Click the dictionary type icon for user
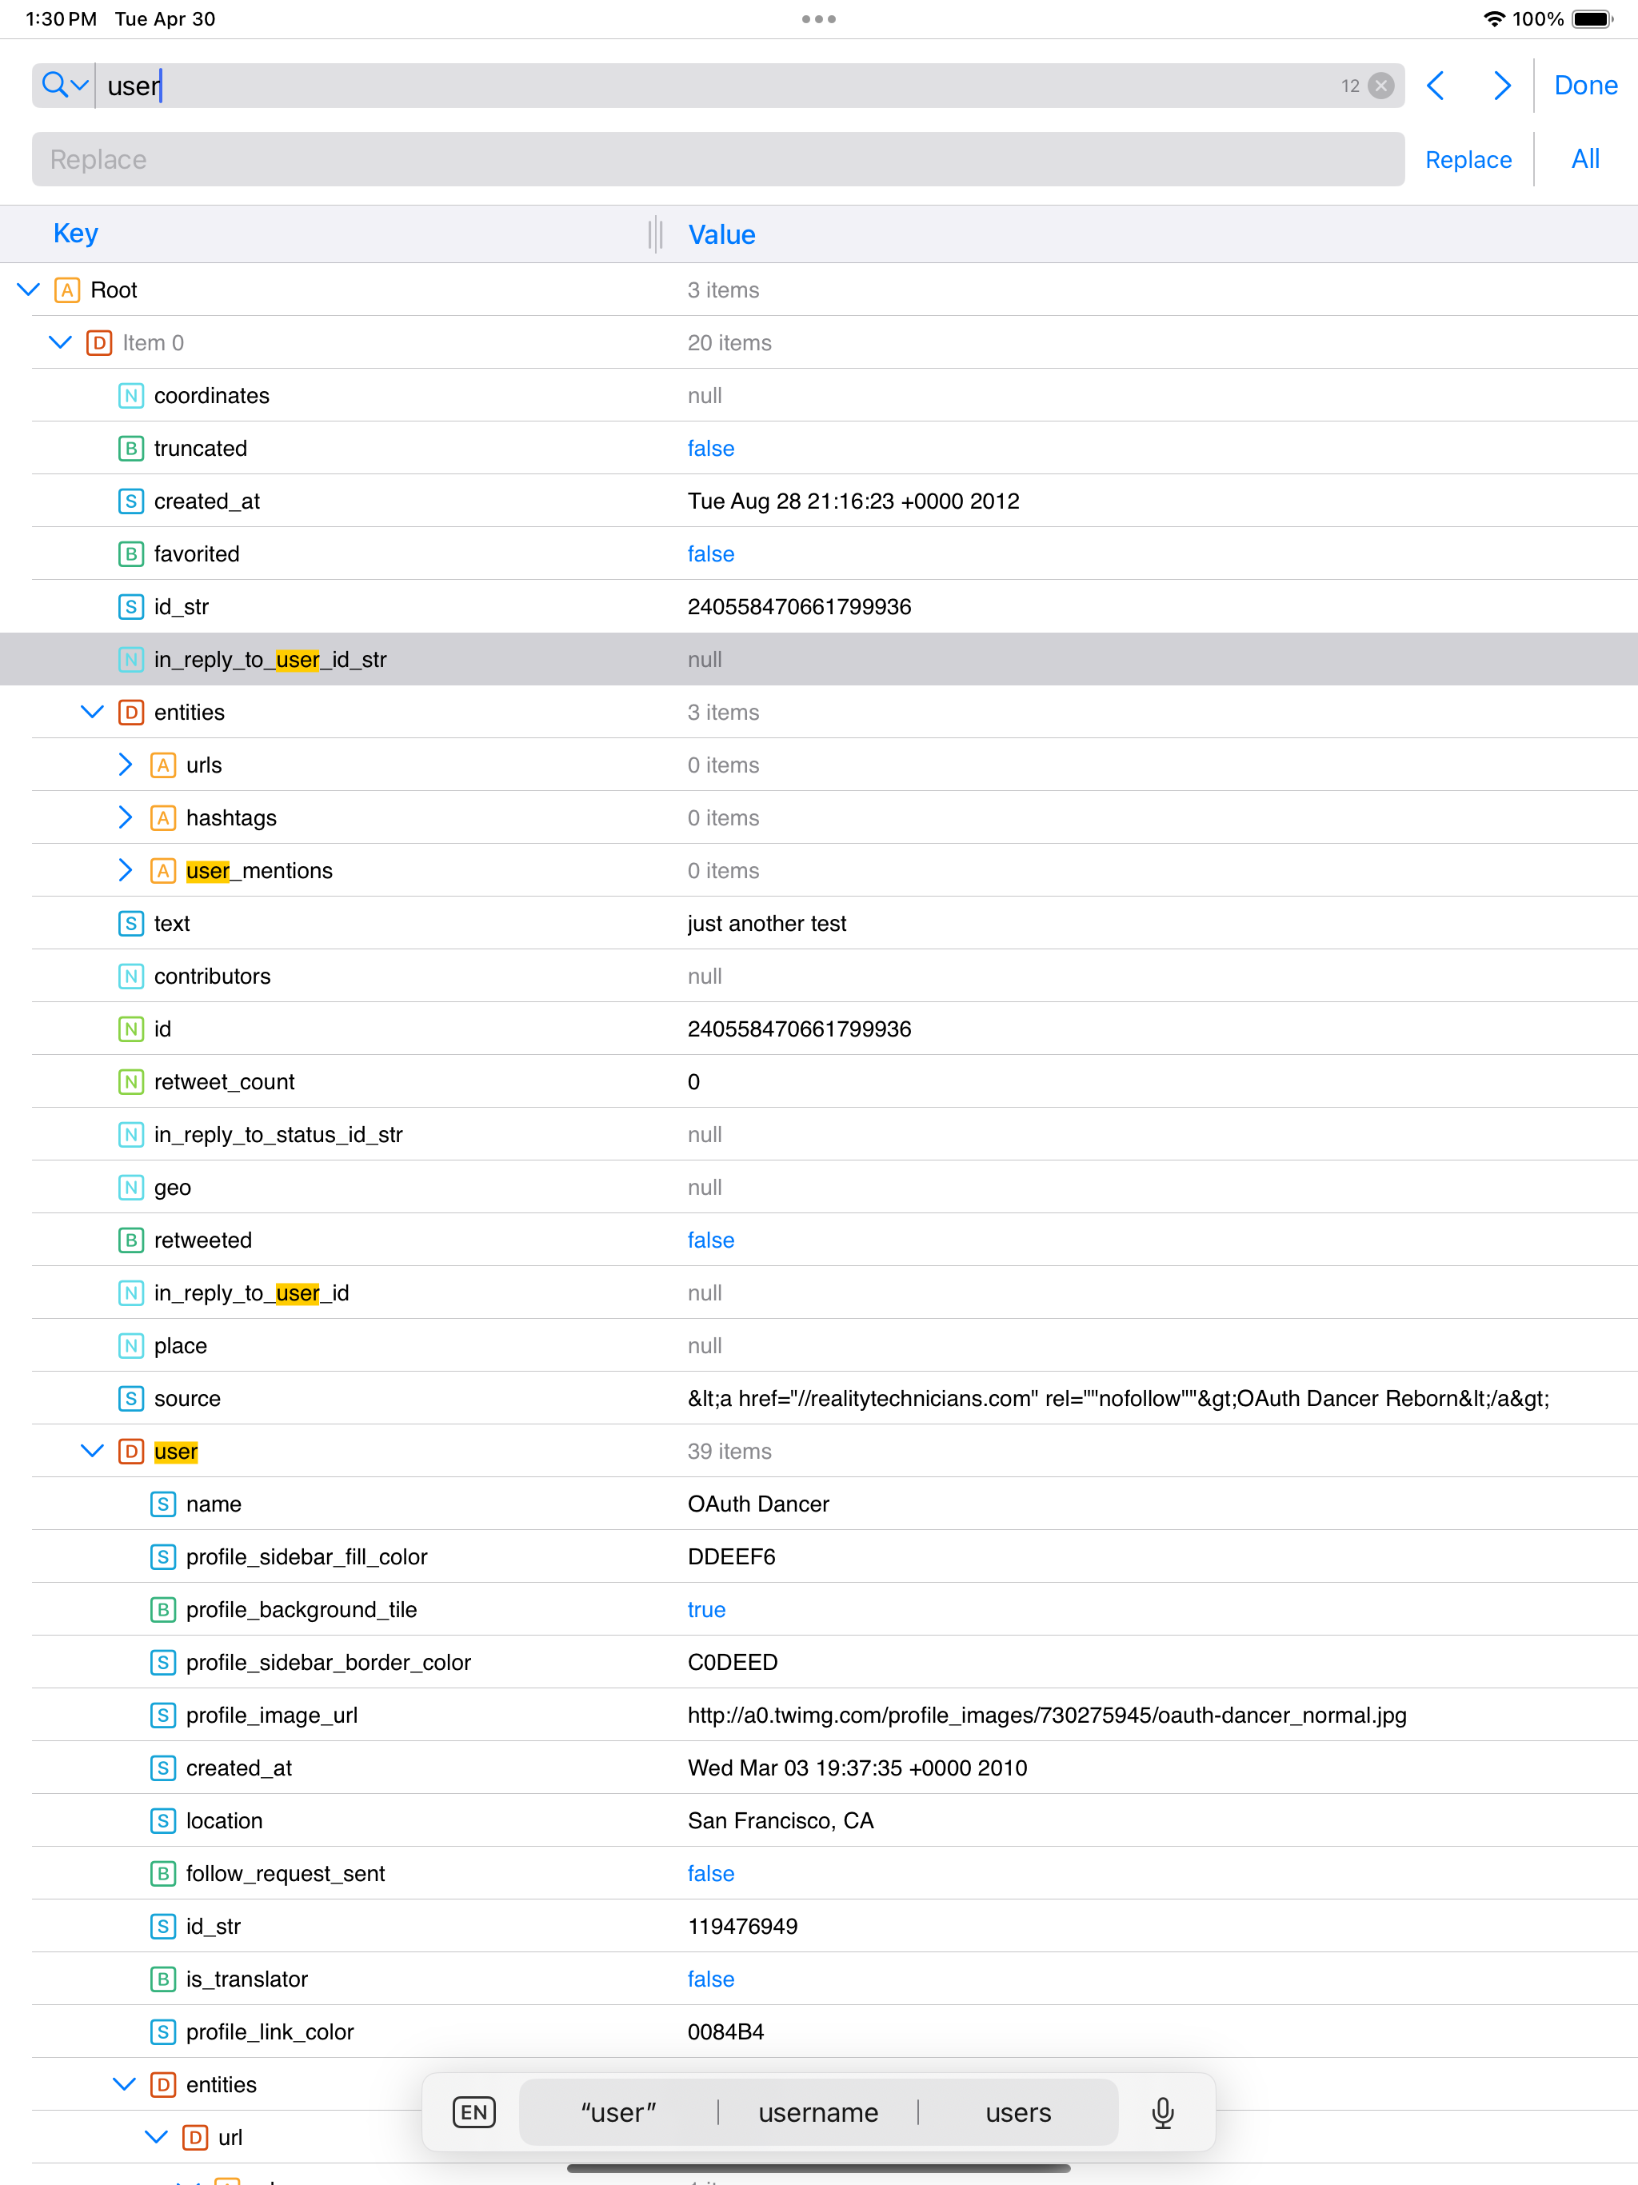The image size is (1638, 2185). 131,1451
